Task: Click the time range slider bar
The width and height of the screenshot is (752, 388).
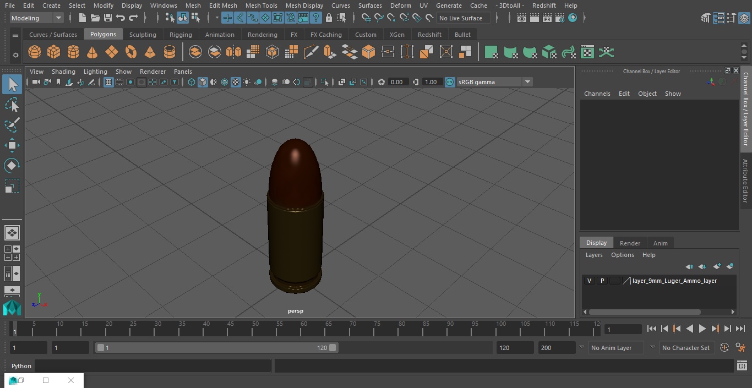Action: pos(217,348)
